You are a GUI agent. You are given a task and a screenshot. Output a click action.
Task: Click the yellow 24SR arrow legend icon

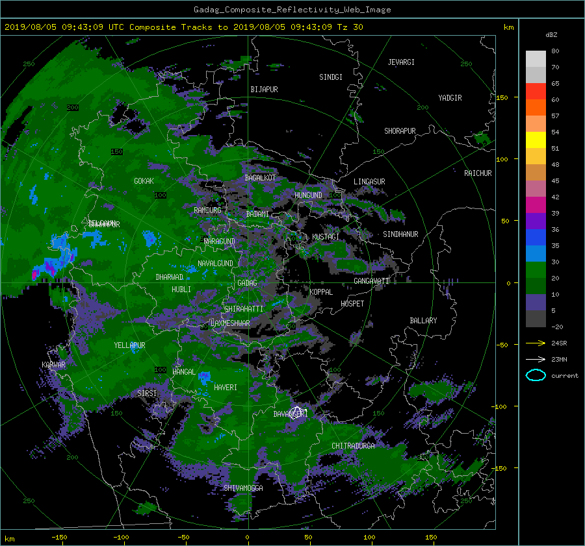click(536, 343)
